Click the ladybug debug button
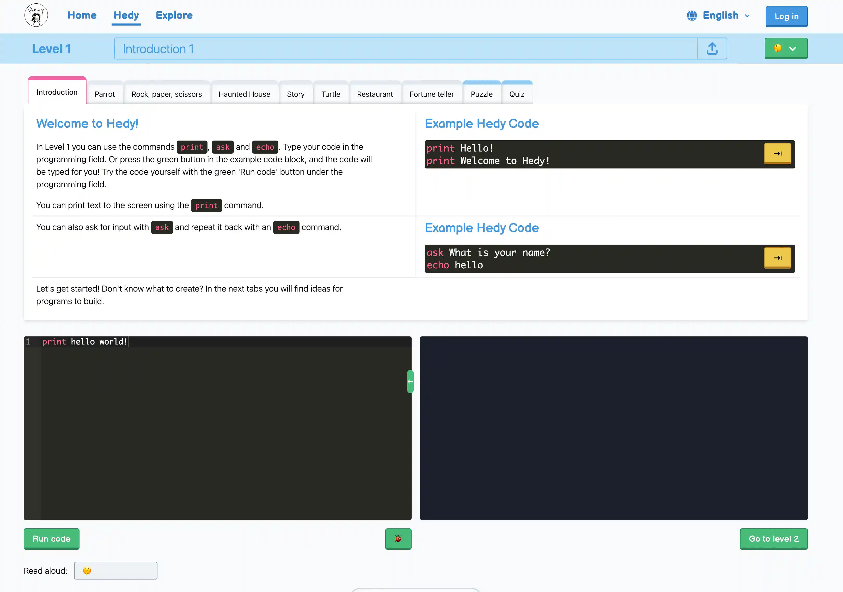 [x=398, y=539]
